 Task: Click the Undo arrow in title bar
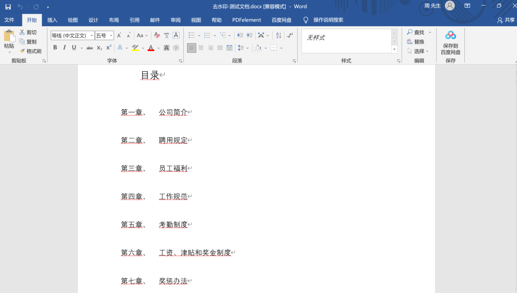[20, 7]
